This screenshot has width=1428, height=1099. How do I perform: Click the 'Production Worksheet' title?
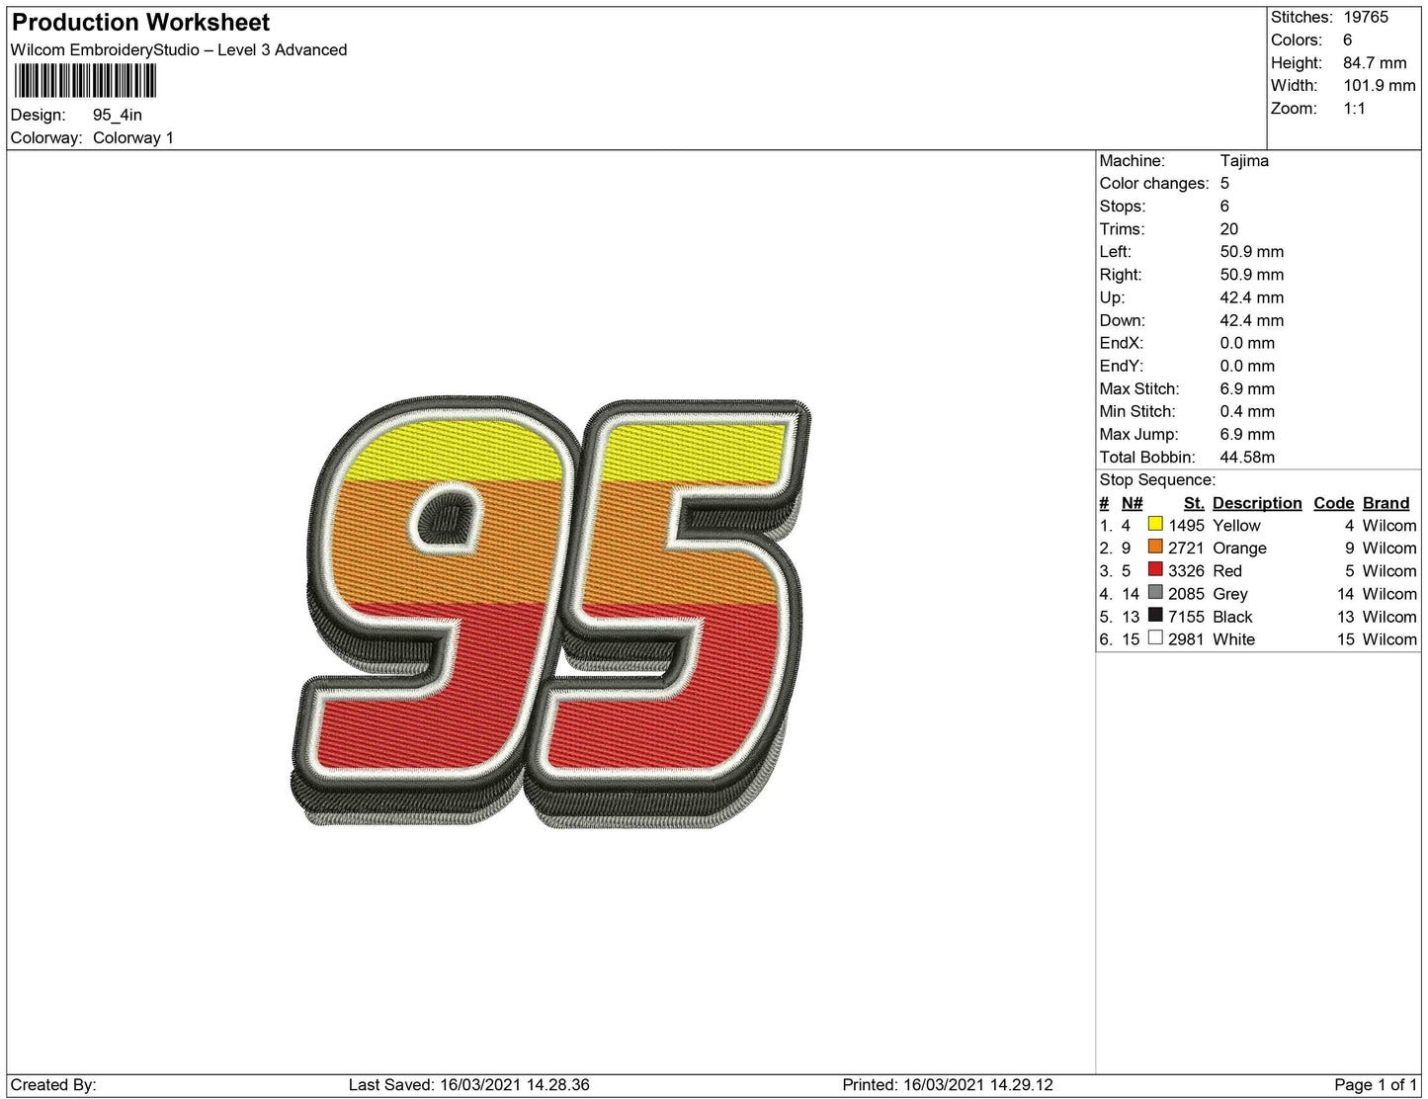pyautogui.click(x=140, y=22)
